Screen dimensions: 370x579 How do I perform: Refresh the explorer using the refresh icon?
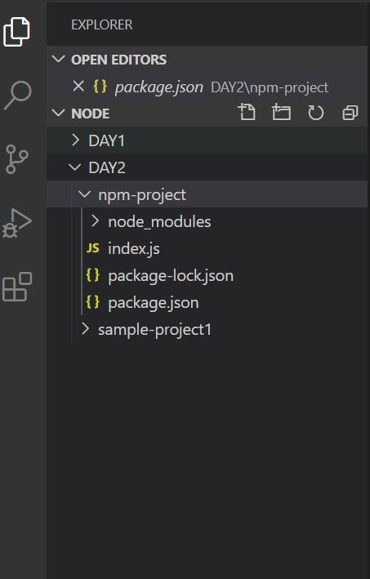pos(316,113)
